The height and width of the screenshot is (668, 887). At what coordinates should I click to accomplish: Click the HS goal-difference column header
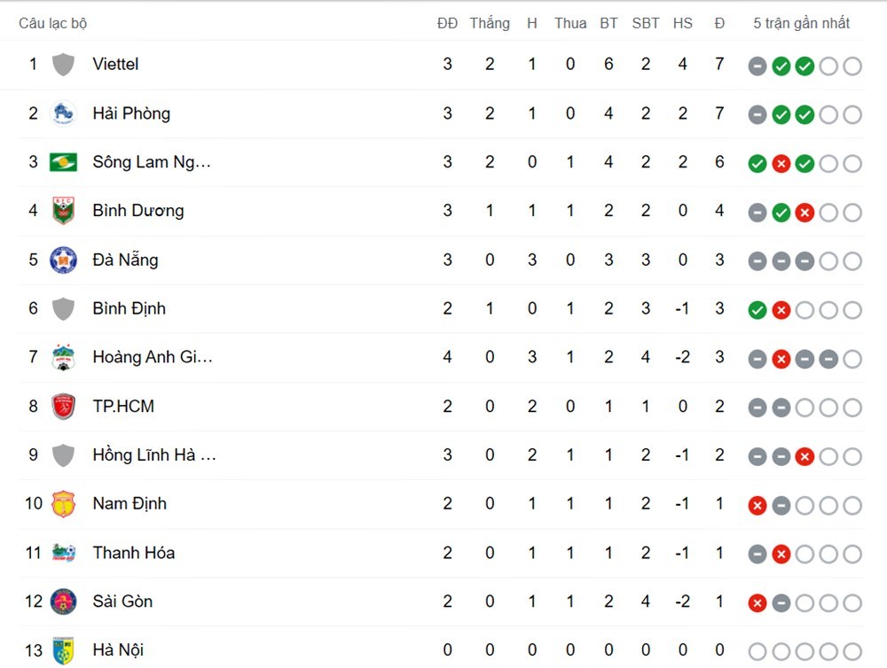pyautogui.click(x=683, y=23)
